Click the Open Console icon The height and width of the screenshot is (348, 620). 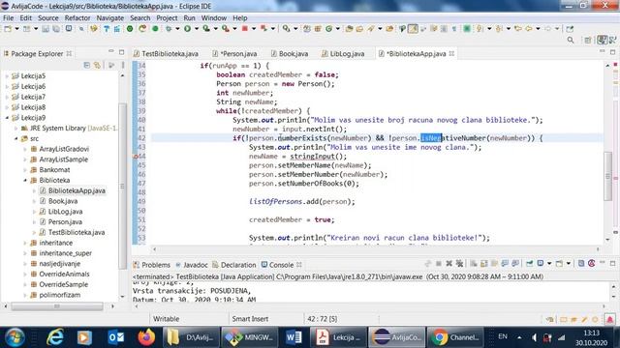559,263
